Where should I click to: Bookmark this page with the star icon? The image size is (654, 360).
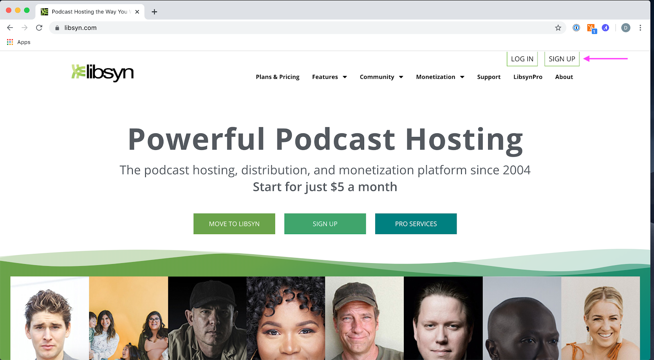point(558,28)
